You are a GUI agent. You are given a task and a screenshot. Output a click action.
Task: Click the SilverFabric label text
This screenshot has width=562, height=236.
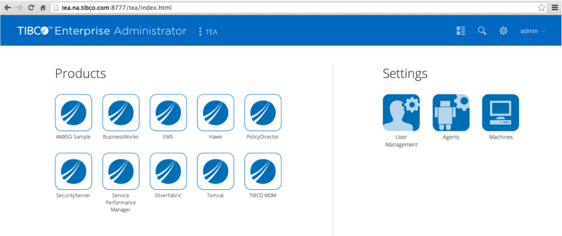tap(168, 196)
